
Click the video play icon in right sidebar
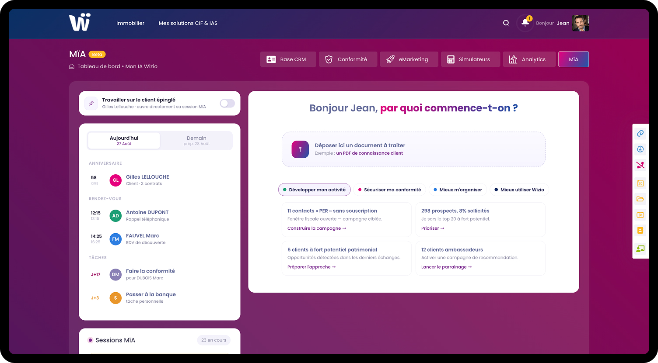640,215
